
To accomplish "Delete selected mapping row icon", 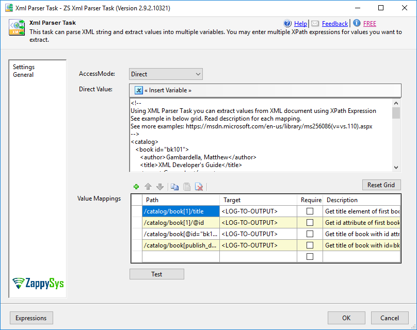I will point(199,187).
